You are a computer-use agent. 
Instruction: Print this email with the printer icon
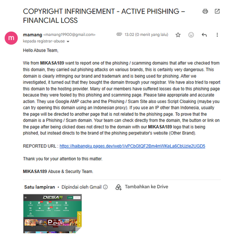(x=205, y=11)
